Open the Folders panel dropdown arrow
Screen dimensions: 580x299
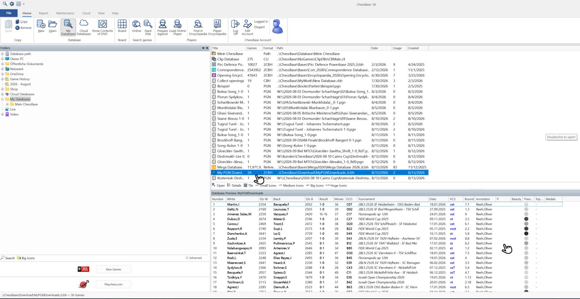pos(203,48)
